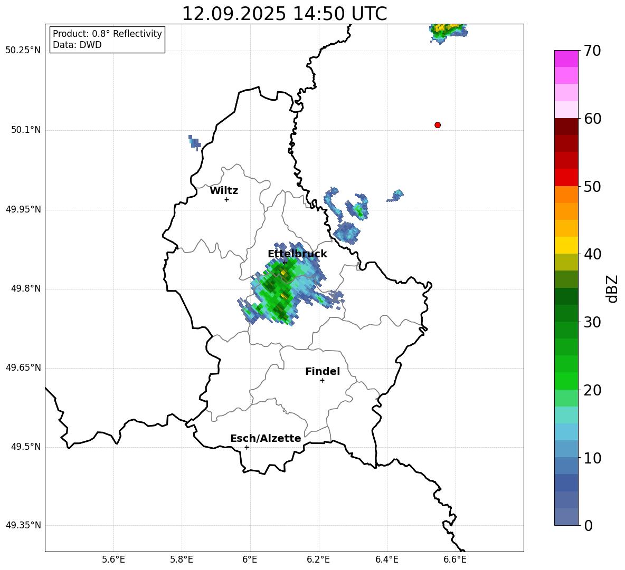Click the bright red colorbar segment above 50

point(566,178)
